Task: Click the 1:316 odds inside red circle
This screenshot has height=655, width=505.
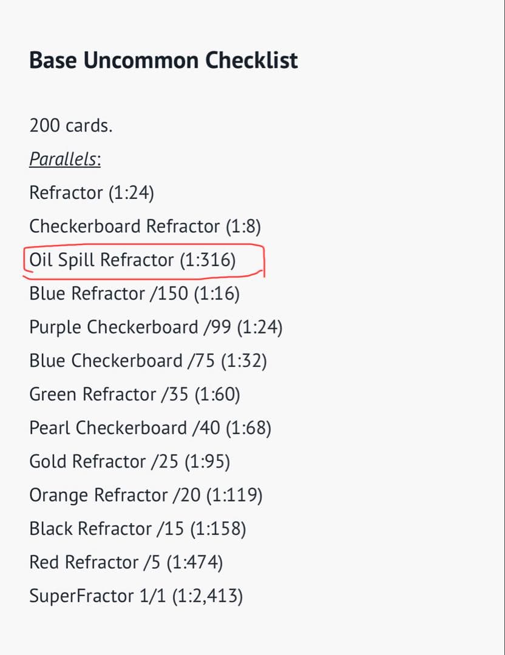Action: pyautogui.click(x=208, y=260)
